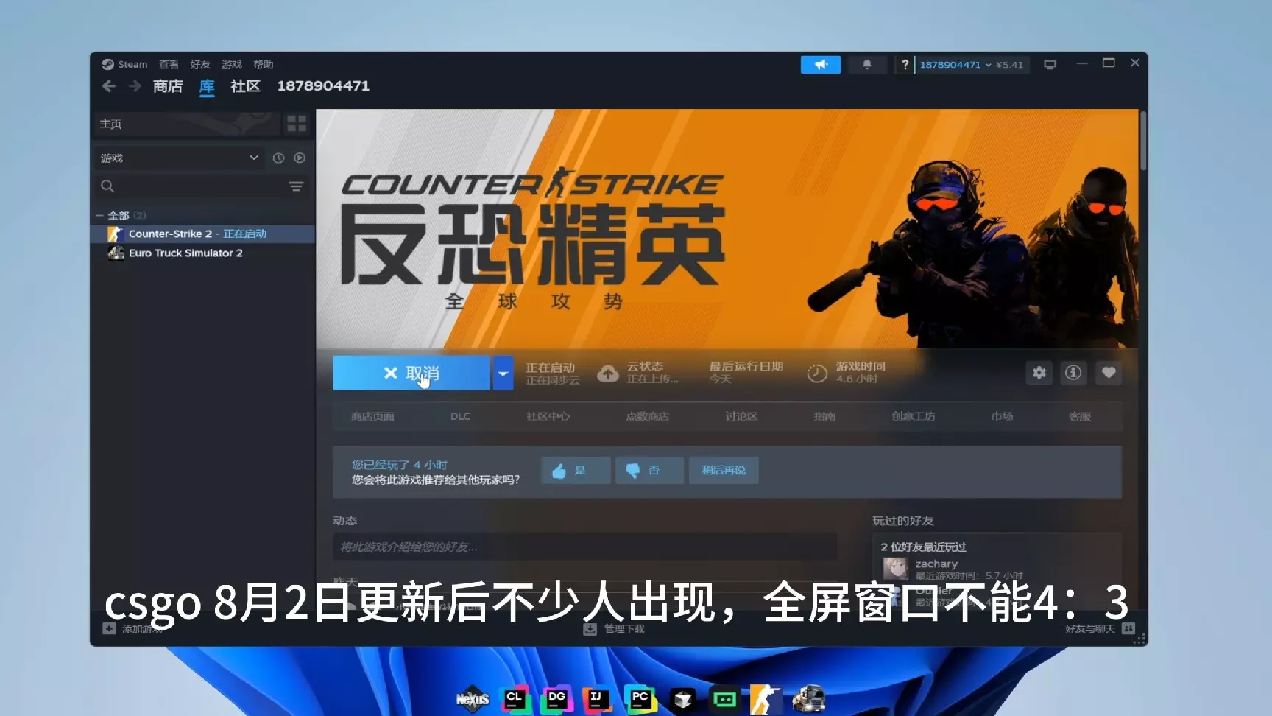Open the 讨论区 link
1272x716 pixels.
[741, 416]
